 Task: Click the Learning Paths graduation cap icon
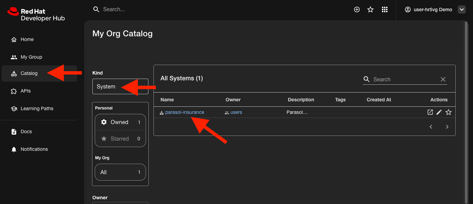(x=14, y=109)
